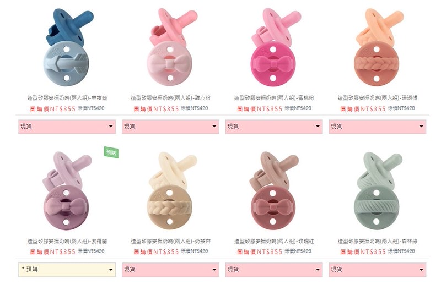Expand the 現貨 dropdown under 午夜藍 pacifier
The width and height of the screenshot is (441, 290).
click(67, 127)
